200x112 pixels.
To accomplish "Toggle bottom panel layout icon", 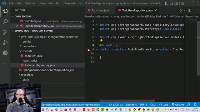I will [x=171, y=3].
